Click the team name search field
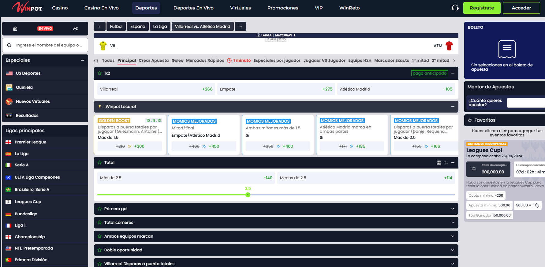Screen dimensions: 545x267 (45, 45)
